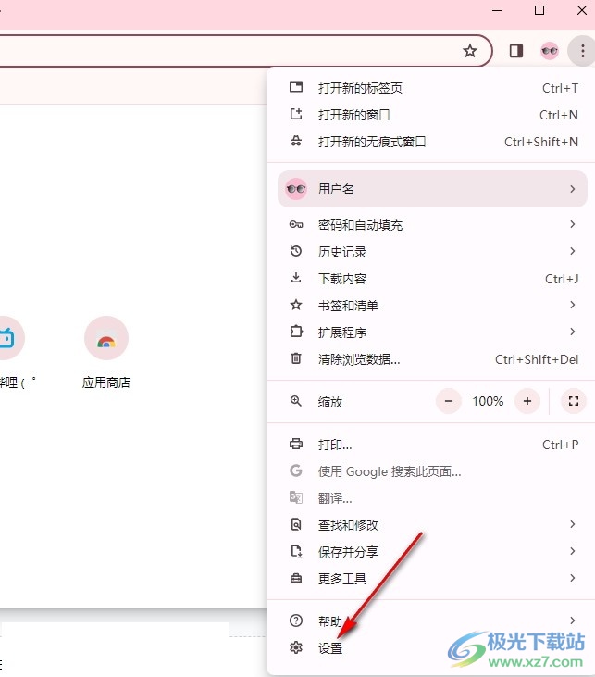Click the new window icon in menu
Viewport: 595px width, 677px height.
tap(296, 115)
